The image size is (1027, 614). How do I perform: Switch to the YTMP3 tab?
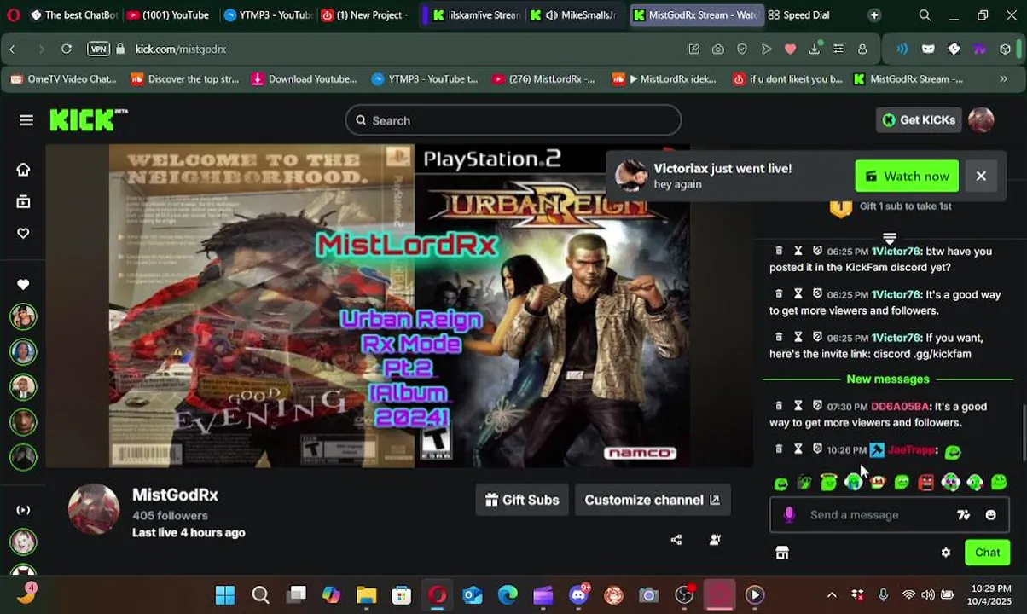[267, 15]
